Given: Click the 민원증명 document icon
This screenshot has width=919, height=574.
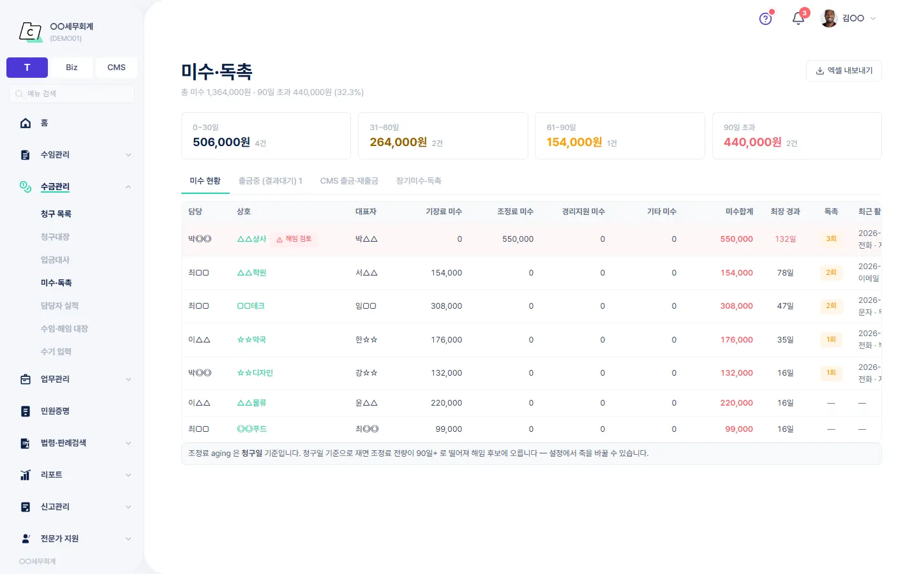Looking at the screenshot, I should click(26, 411).
